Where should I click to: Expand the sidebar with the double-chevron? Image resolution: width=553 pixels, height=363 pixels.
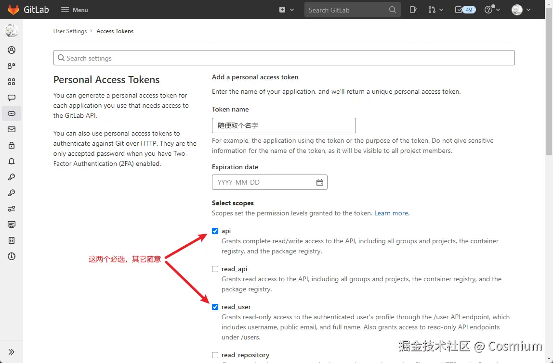click(12, 352)
